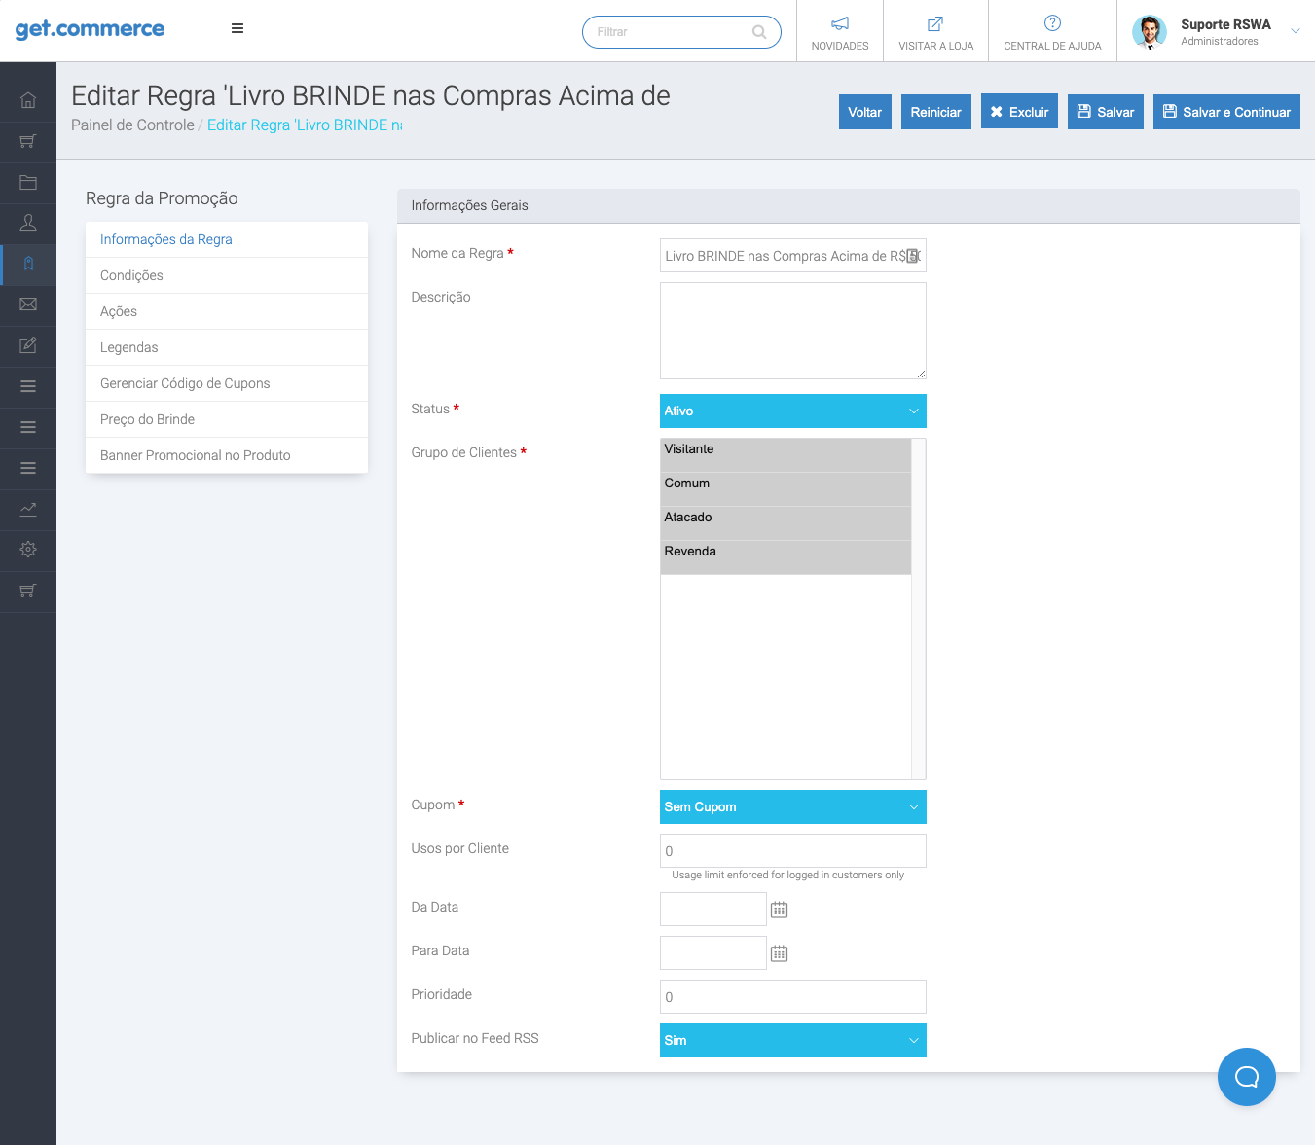Image resolution: width=1315 pixels, height=1145 pixels.
Task: Click the Salvar e Continuar button
Action: 1225,112
